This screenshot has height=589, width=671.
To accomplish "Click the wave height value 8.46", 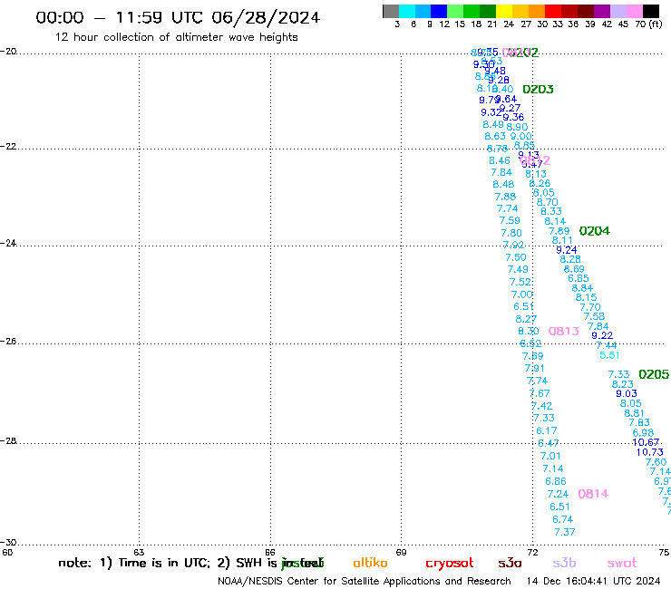I will (x=500, y=160).
